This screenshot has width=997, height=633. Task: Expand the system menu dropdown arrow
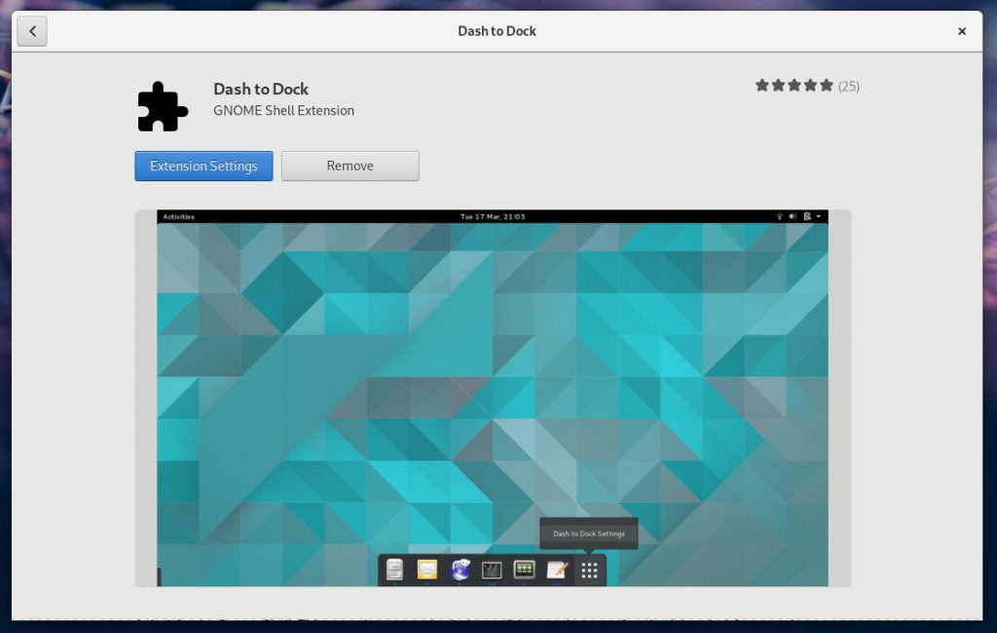[x=818, y=216]
